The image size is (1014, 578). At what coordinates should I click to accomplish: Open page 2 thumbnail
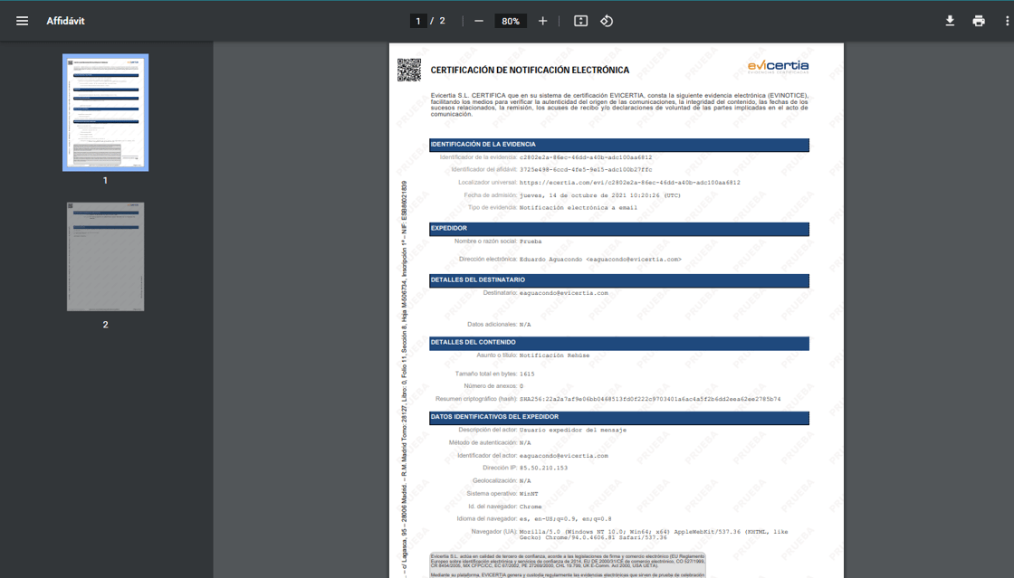(105, 256)
